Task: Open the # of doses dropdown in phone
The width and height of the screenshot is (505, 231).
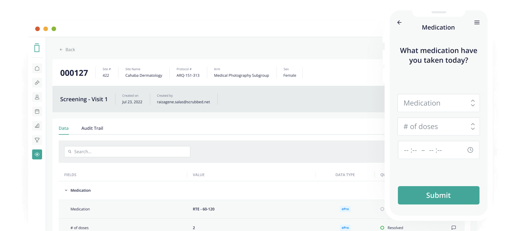Action: (438, 126)
